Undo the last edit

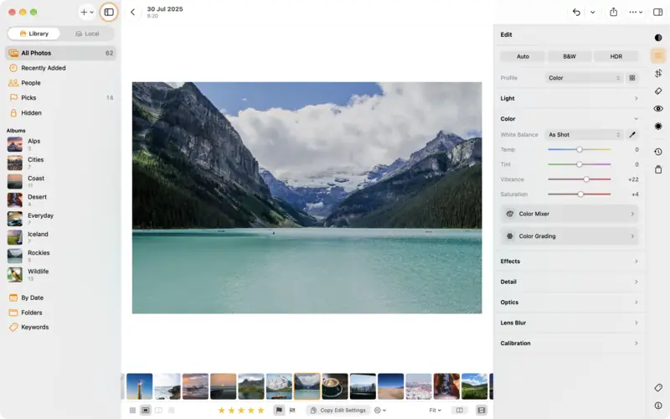click(x=576, y=12)
